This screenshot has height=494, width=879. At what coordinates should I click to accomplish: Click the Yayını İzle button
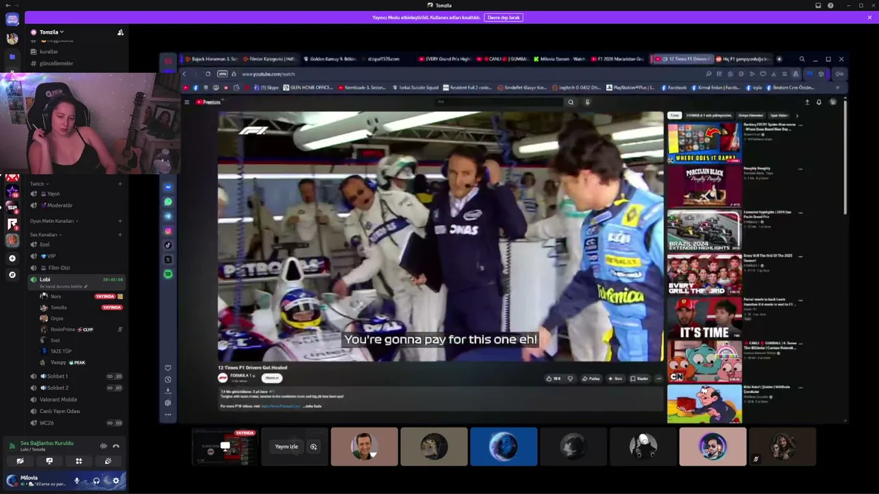pyautogui.click(x=286, y=447)
